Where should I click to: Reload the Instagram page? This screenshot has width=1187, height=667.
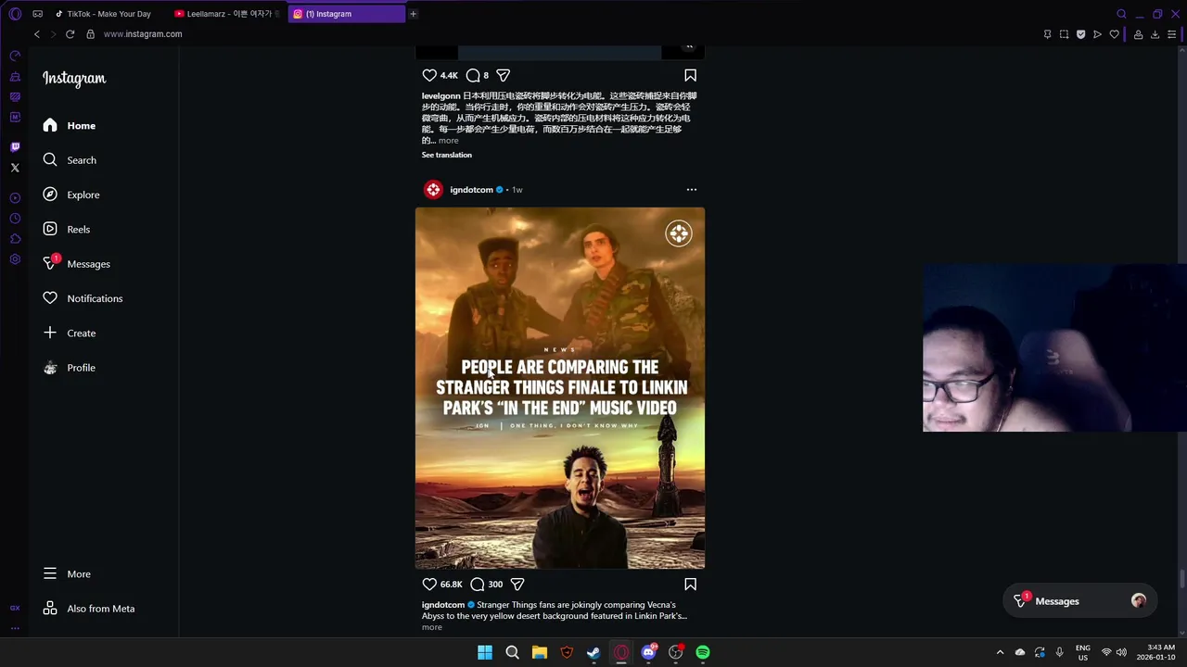70,34
